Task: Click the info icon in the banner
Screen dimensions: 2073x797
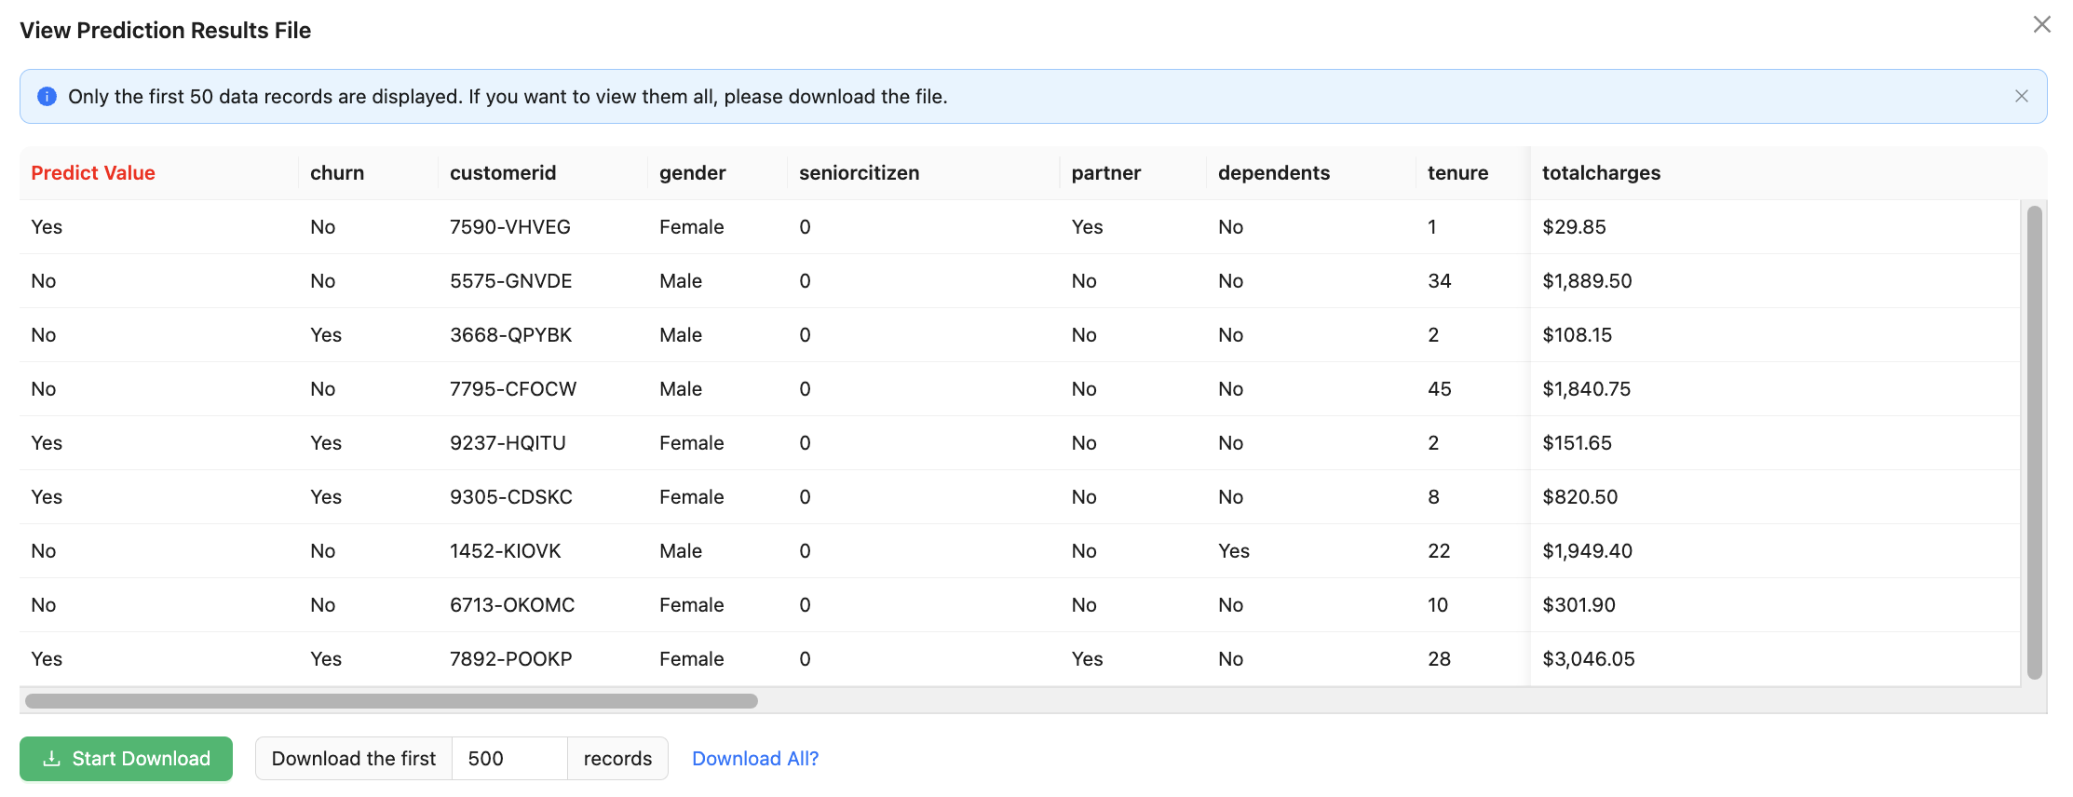Action: [x=47, y=97]
